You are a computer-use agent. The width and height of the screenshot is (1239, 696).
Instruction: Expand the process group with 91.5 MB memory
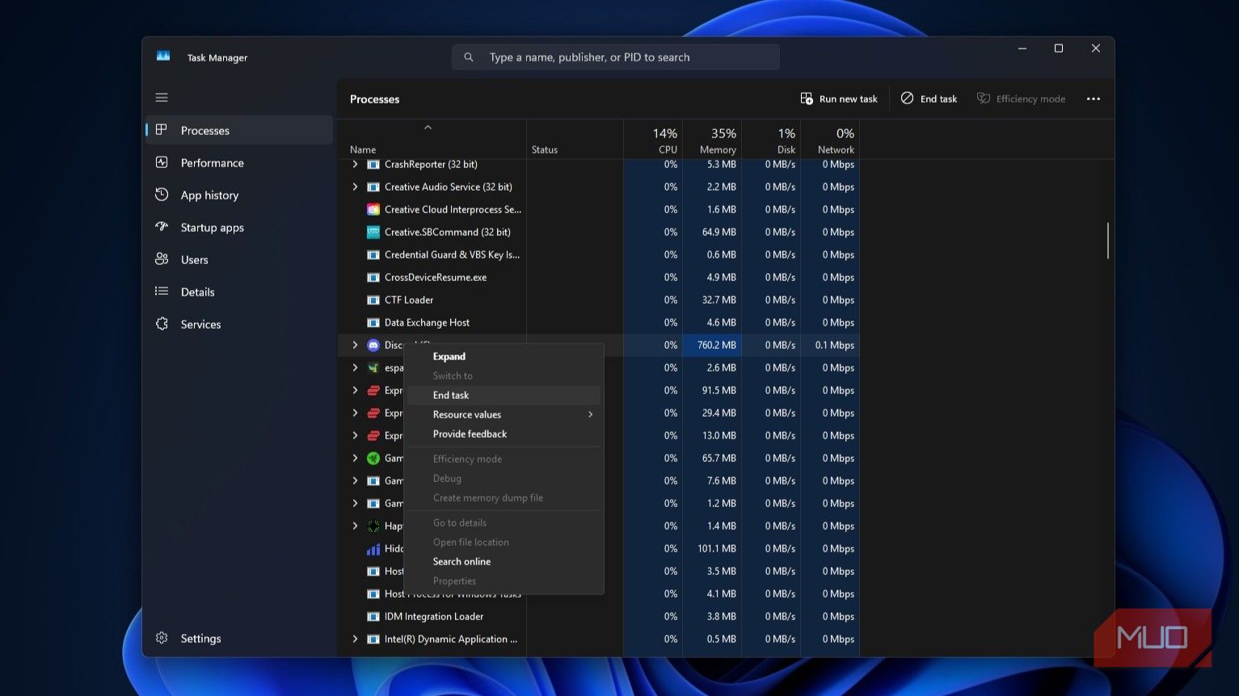click(355, 390)
